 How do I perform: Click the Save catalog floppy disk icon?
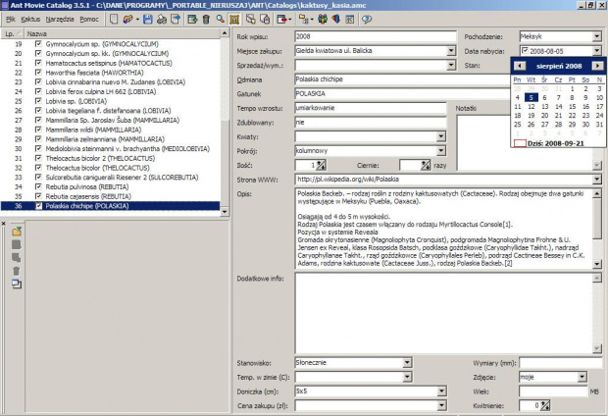147,19
